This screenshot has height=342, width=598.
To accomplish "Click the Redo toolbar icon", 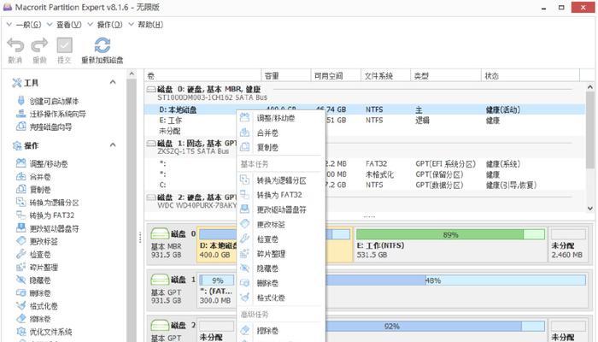I will 39,45.
